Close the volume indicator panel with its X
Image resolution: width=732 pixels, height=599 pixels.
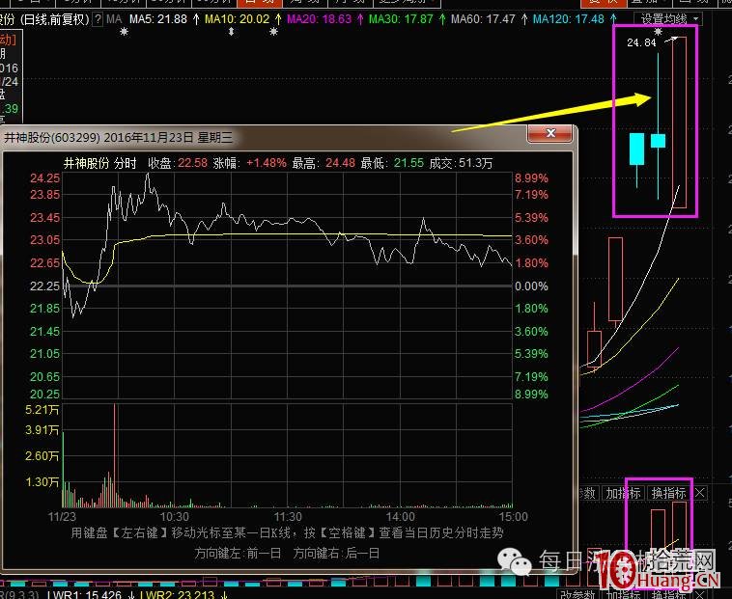(700, 493)
